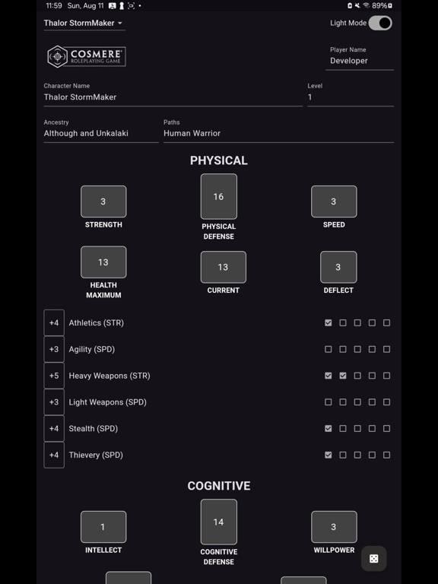Click the Agility (SPD) skill label
Screen dimensions: 438x584
[91, 349]
